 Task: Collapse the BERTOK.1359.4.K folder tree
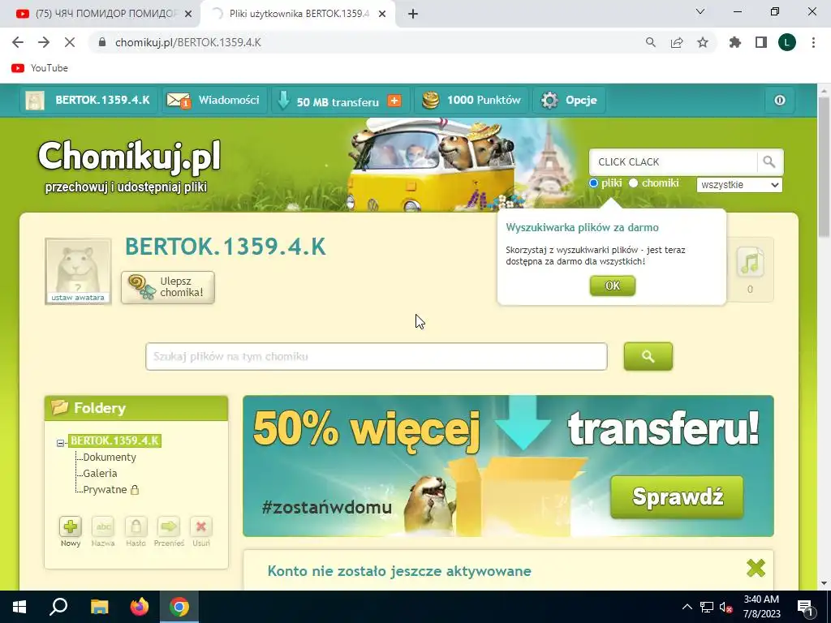pyautogui.click(x=60, y=442)
